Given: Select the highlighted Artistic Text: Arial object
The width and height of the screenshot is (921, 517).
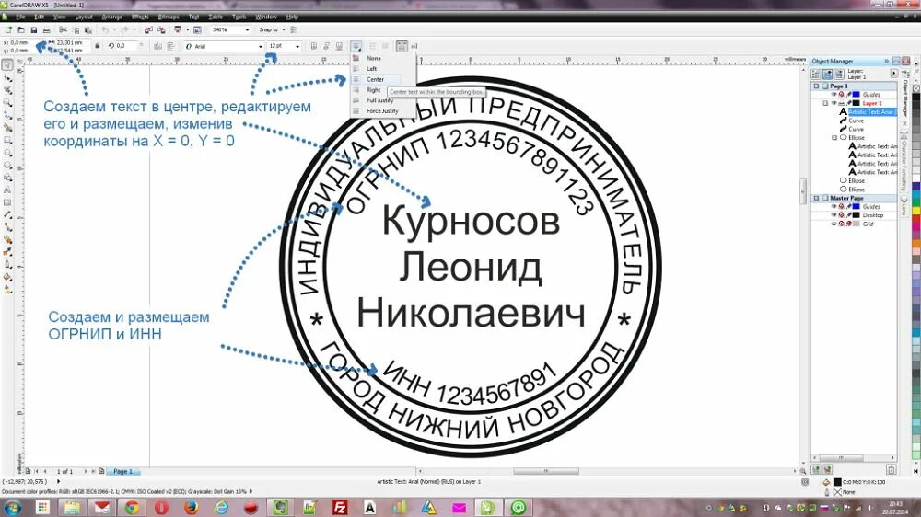Looking at the screenshot, I should [x=871, y=111].
